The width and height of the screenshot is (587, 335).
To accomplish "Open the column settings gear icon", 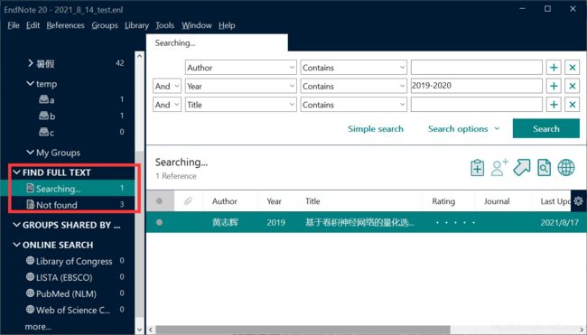I will tap(578, 201).
